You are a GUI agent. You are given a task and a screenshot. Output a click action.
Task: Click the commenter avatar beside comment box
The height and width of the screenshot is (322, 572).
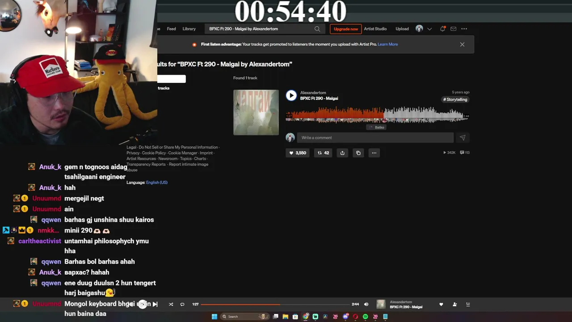[290, 138]
